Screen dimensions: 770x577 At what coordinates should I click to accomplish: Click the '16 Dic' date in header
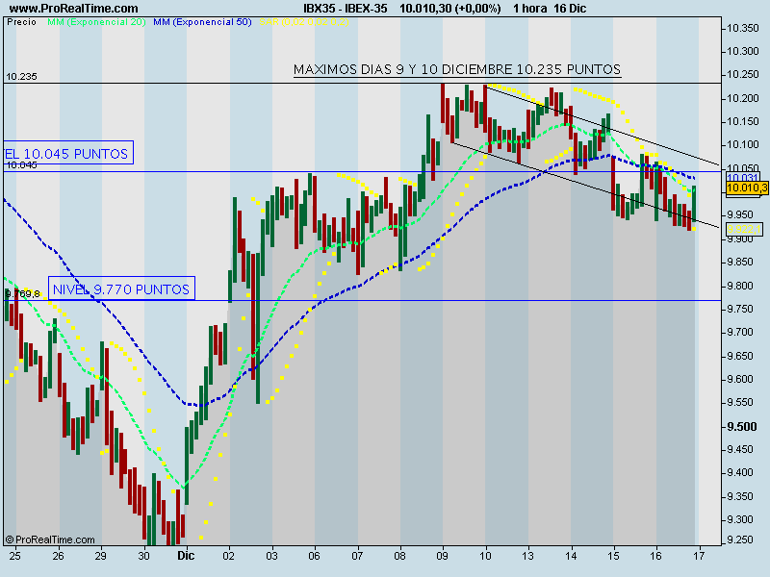coord(570,9)
